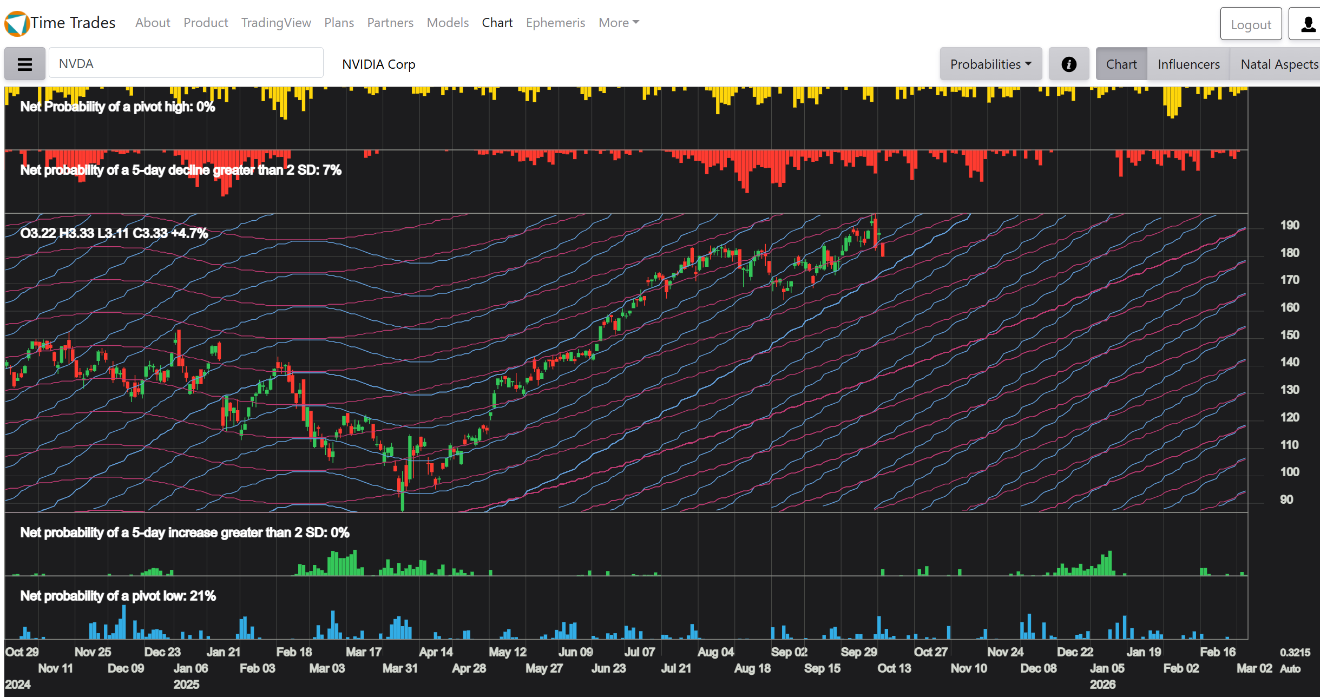Screen dimensions: 1320x697
Task: Go to the TradingView menu item
Action: click(276, 23)
